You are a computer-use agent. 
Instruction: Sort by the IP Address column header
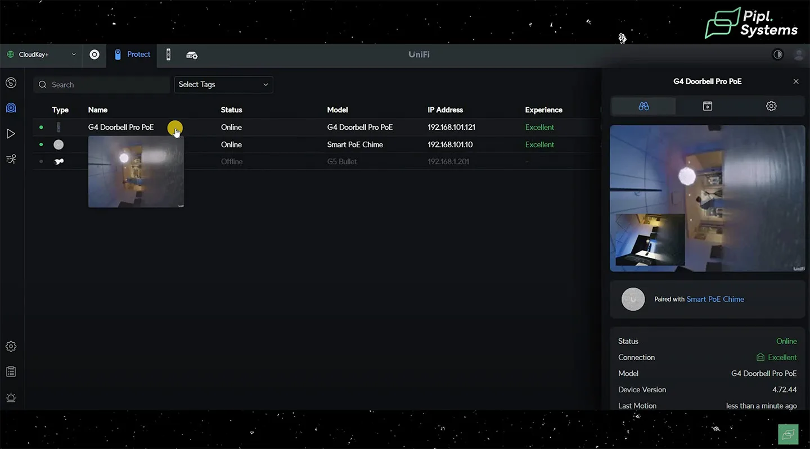[x=445, y=110]
